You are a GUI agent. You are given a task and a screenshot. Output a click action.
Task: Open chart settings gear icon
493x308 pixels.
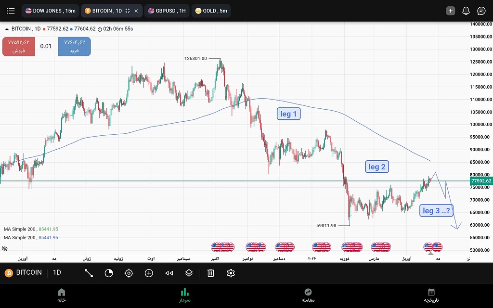[231, 273]
